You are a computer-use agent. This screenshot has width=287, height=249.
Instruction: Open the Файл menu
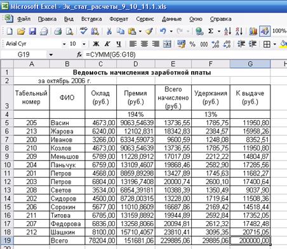click(24, 19)
